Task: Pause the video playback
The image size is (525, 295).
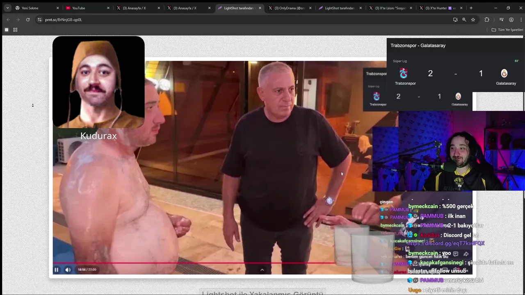Action: [57, 270]
